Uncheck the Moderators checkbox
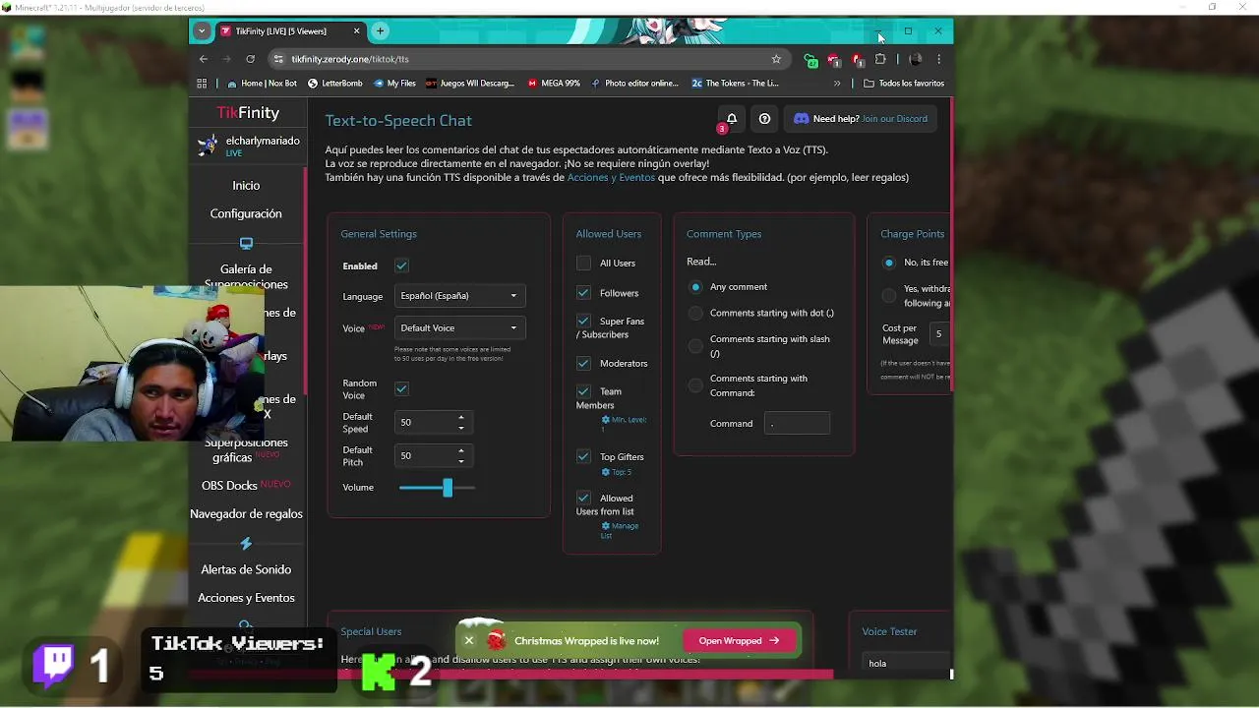This screenshot has height=708, width=1259. pos(583,363)
